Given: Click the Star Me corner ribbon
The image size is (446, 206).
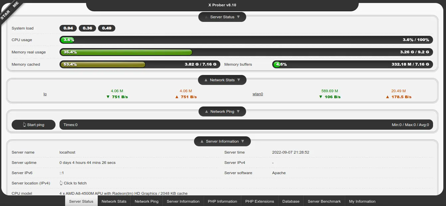Looking at the screenshot, I should coord(10,10).
